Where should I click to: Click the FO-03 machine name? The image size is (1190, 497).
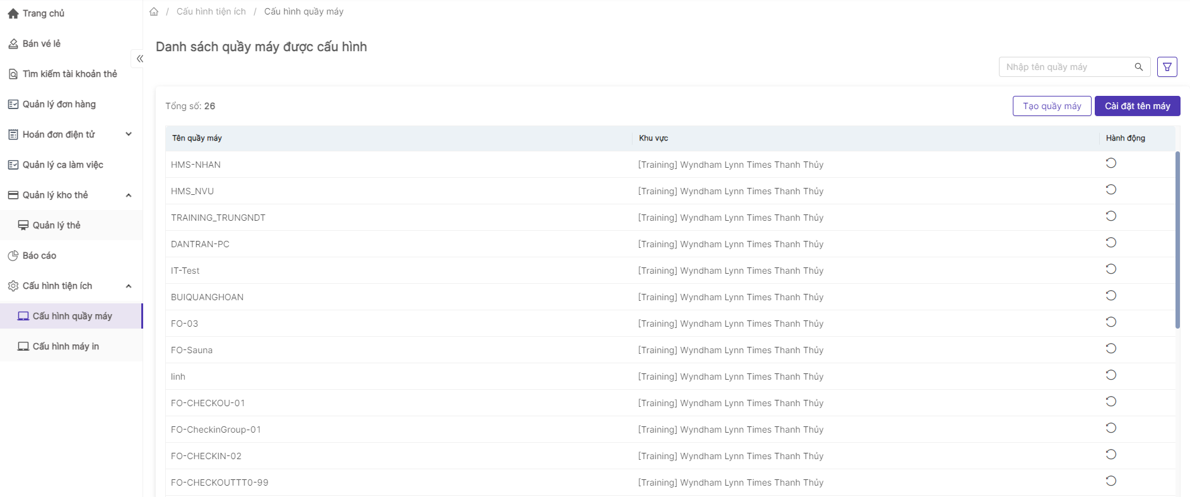[184, 324]
